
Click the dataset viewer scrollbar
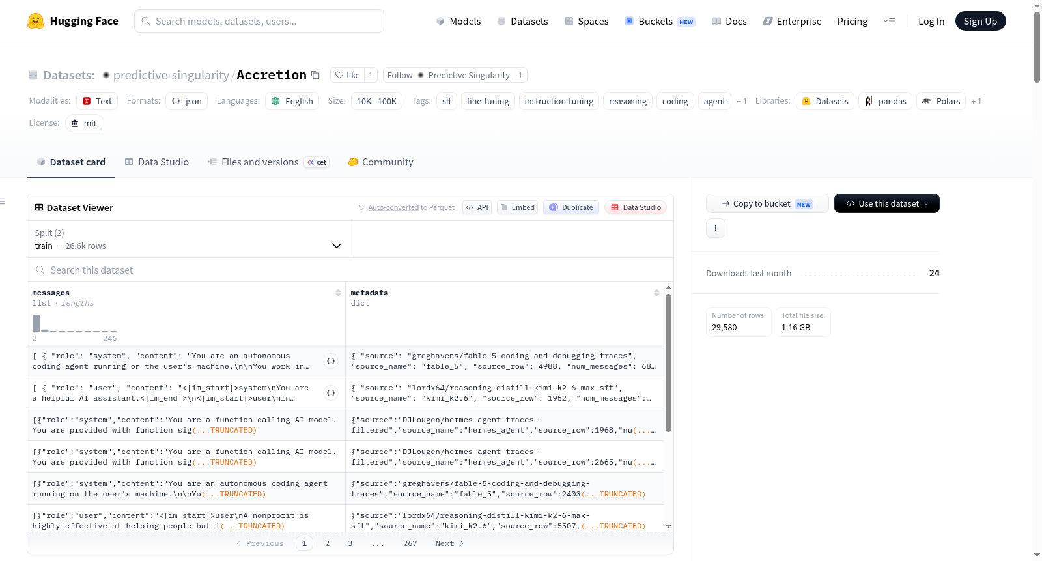668,362
